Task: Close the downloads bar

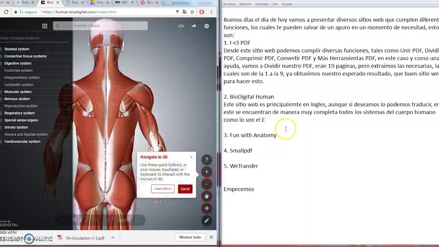Action: point(211,237)
